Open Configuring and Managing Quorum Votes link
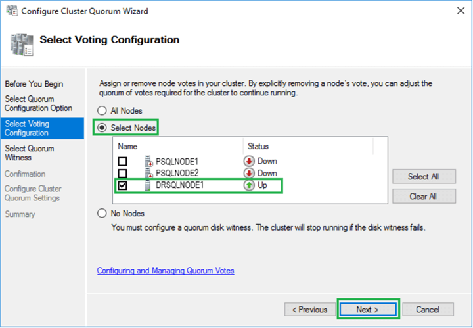 [166, 271]
